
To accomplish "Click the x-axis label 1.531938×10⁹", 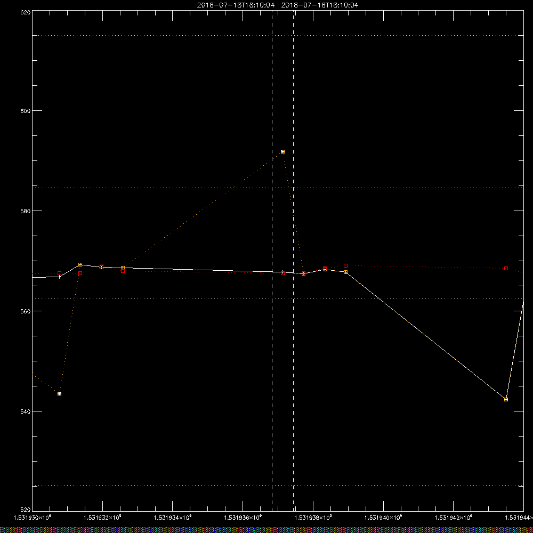I will coord(313,518).
